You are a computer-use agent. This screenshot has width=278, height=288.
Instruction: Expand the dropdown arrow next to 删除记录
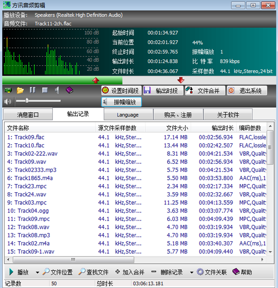(192, 272)
